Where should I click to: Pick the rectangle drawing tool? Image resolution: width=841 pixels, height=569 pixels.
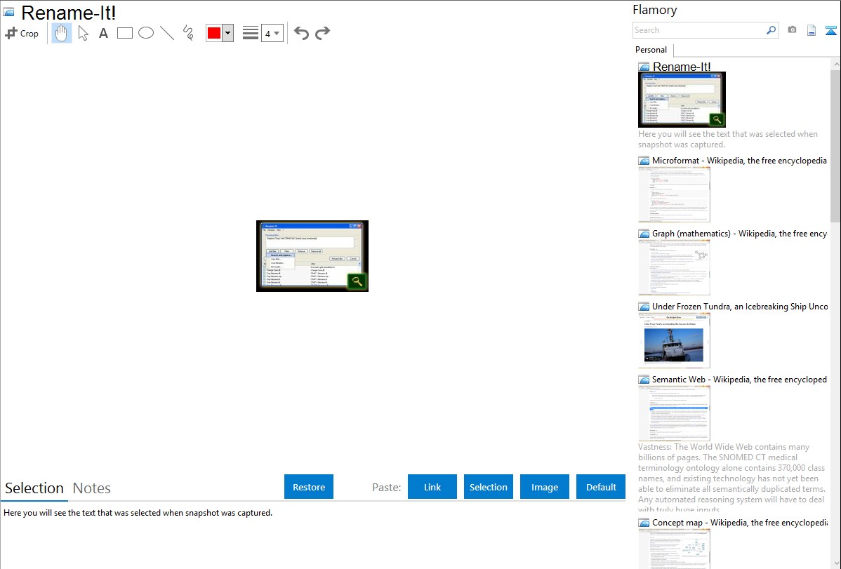(x=124, y=33)
